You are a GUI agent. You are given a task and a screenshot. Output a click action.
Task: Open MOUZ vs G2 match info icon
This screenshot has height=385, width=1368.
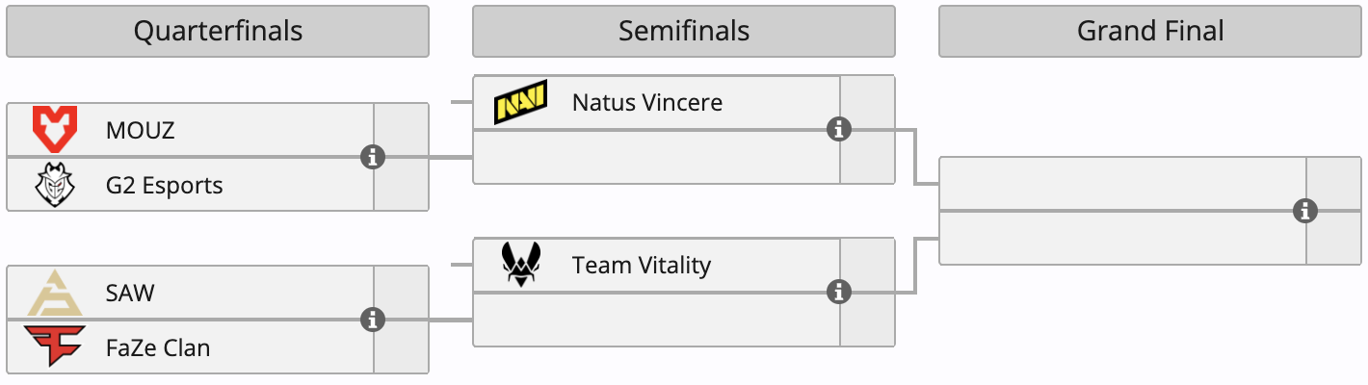[x=373, y=157]
